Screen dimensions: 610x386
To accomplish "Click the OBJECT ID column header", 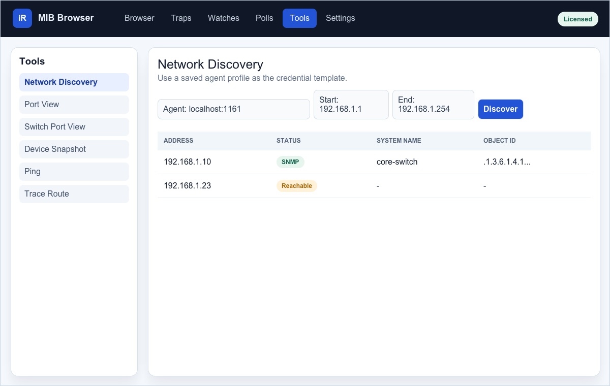I will pos(500,141).
